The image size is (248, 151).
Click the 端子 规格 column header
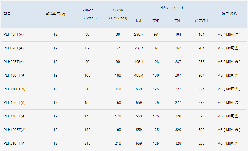(229, 14)
